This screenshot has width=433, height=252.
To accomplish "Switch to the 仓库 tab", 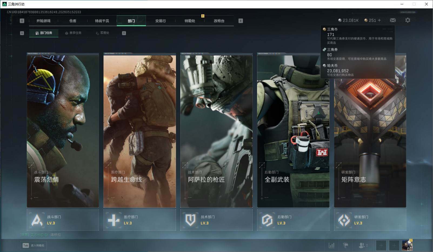I will coord(73,21).
